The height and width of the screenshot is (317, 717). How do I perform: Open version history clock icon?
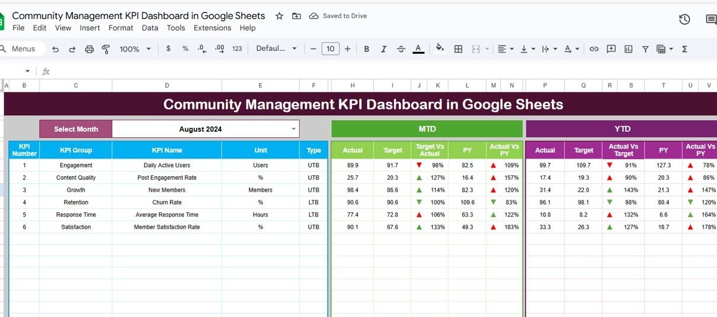point(684,20)
